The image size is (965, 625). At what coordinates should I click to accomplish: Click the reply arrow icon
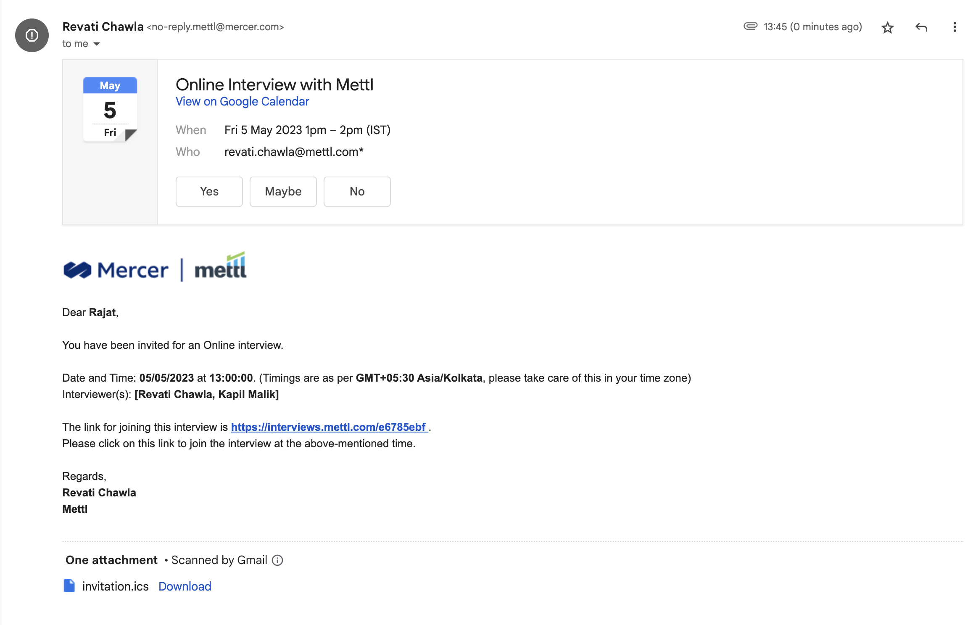921,27
